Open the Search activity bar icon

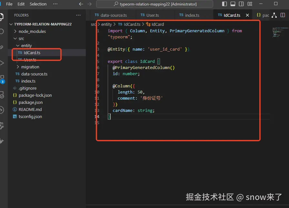click(x=2, y=31)
